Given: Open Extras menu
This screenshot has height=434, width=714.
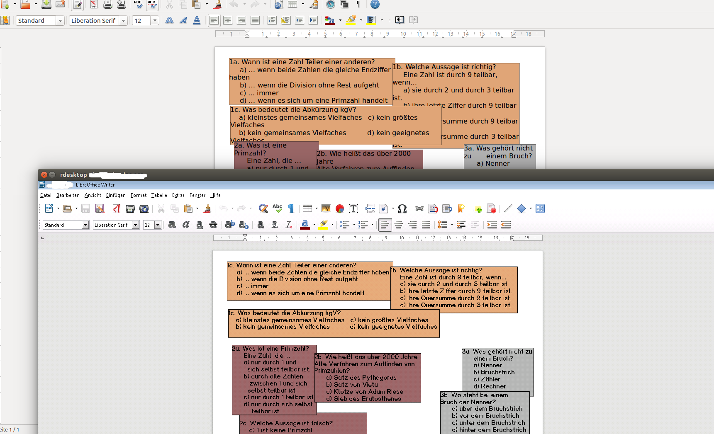Looking at the screenshot, I should click(178, 195).
